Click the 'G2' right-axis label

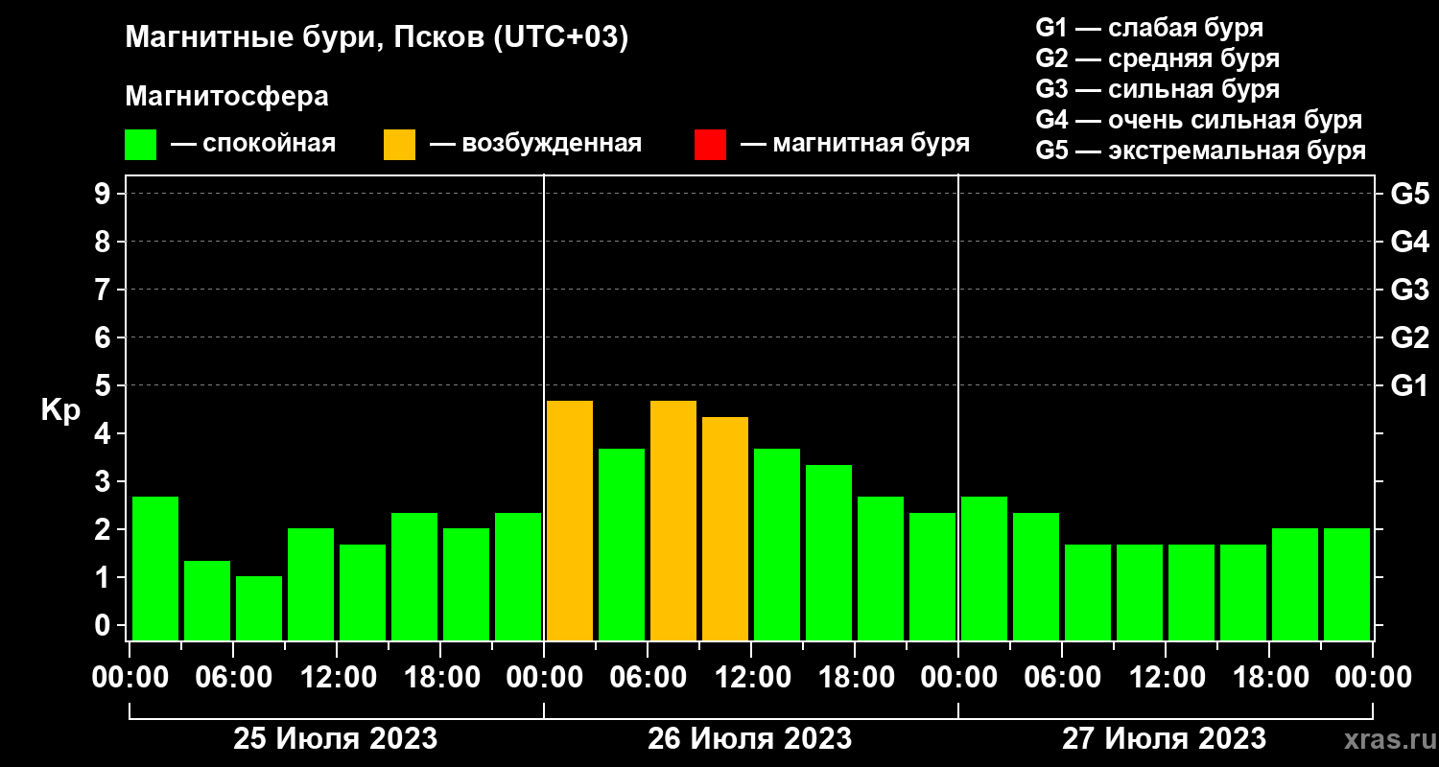pyautogui.click(x=1409, y=337)
